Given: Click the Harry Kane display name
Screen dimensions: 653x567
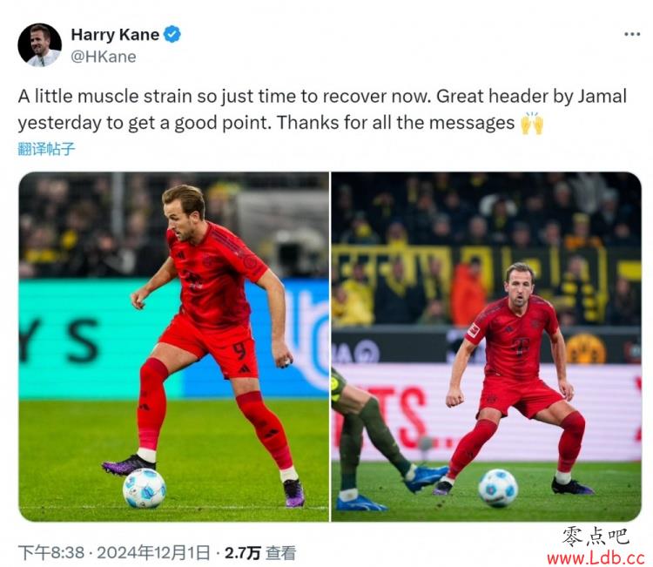Looking at the screenshot, I should point(115,34).
